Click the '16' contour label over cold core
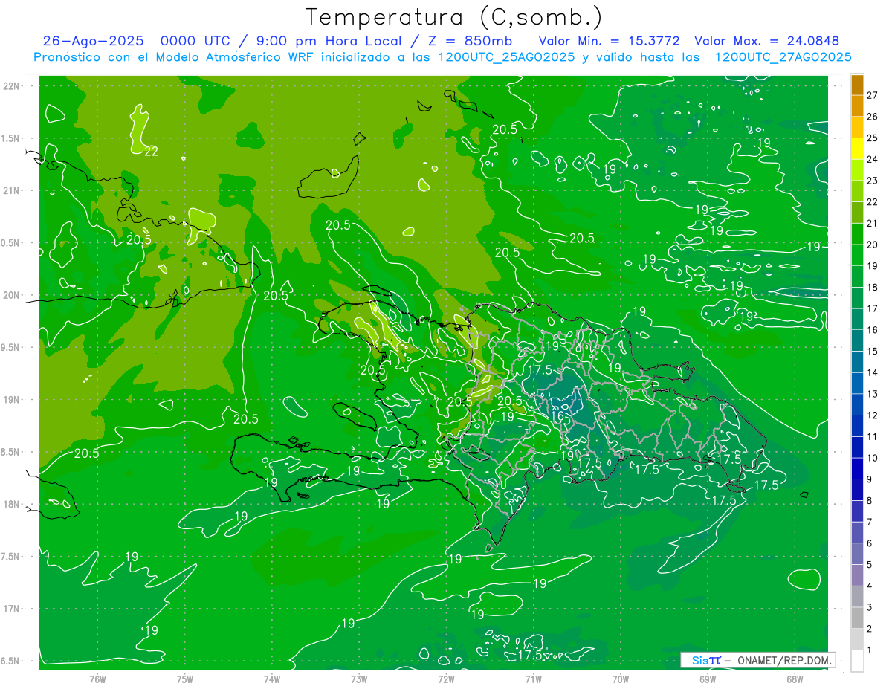 tap(557, 417)
